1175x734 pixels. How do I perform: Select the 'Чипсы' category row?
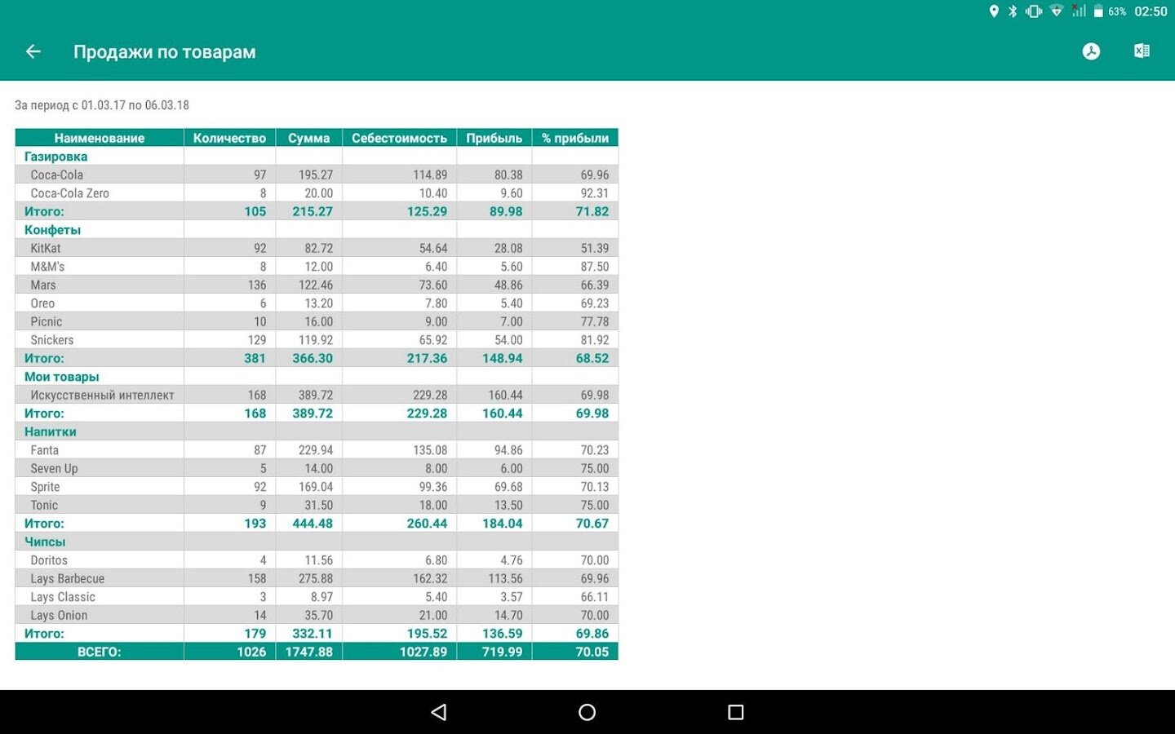[317, 542]
